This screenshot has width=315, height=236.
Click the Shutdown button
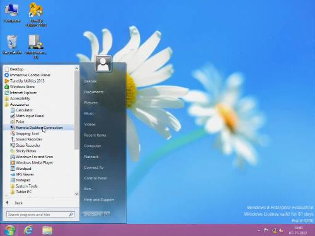pyautogui.click(x=93, y=214)
